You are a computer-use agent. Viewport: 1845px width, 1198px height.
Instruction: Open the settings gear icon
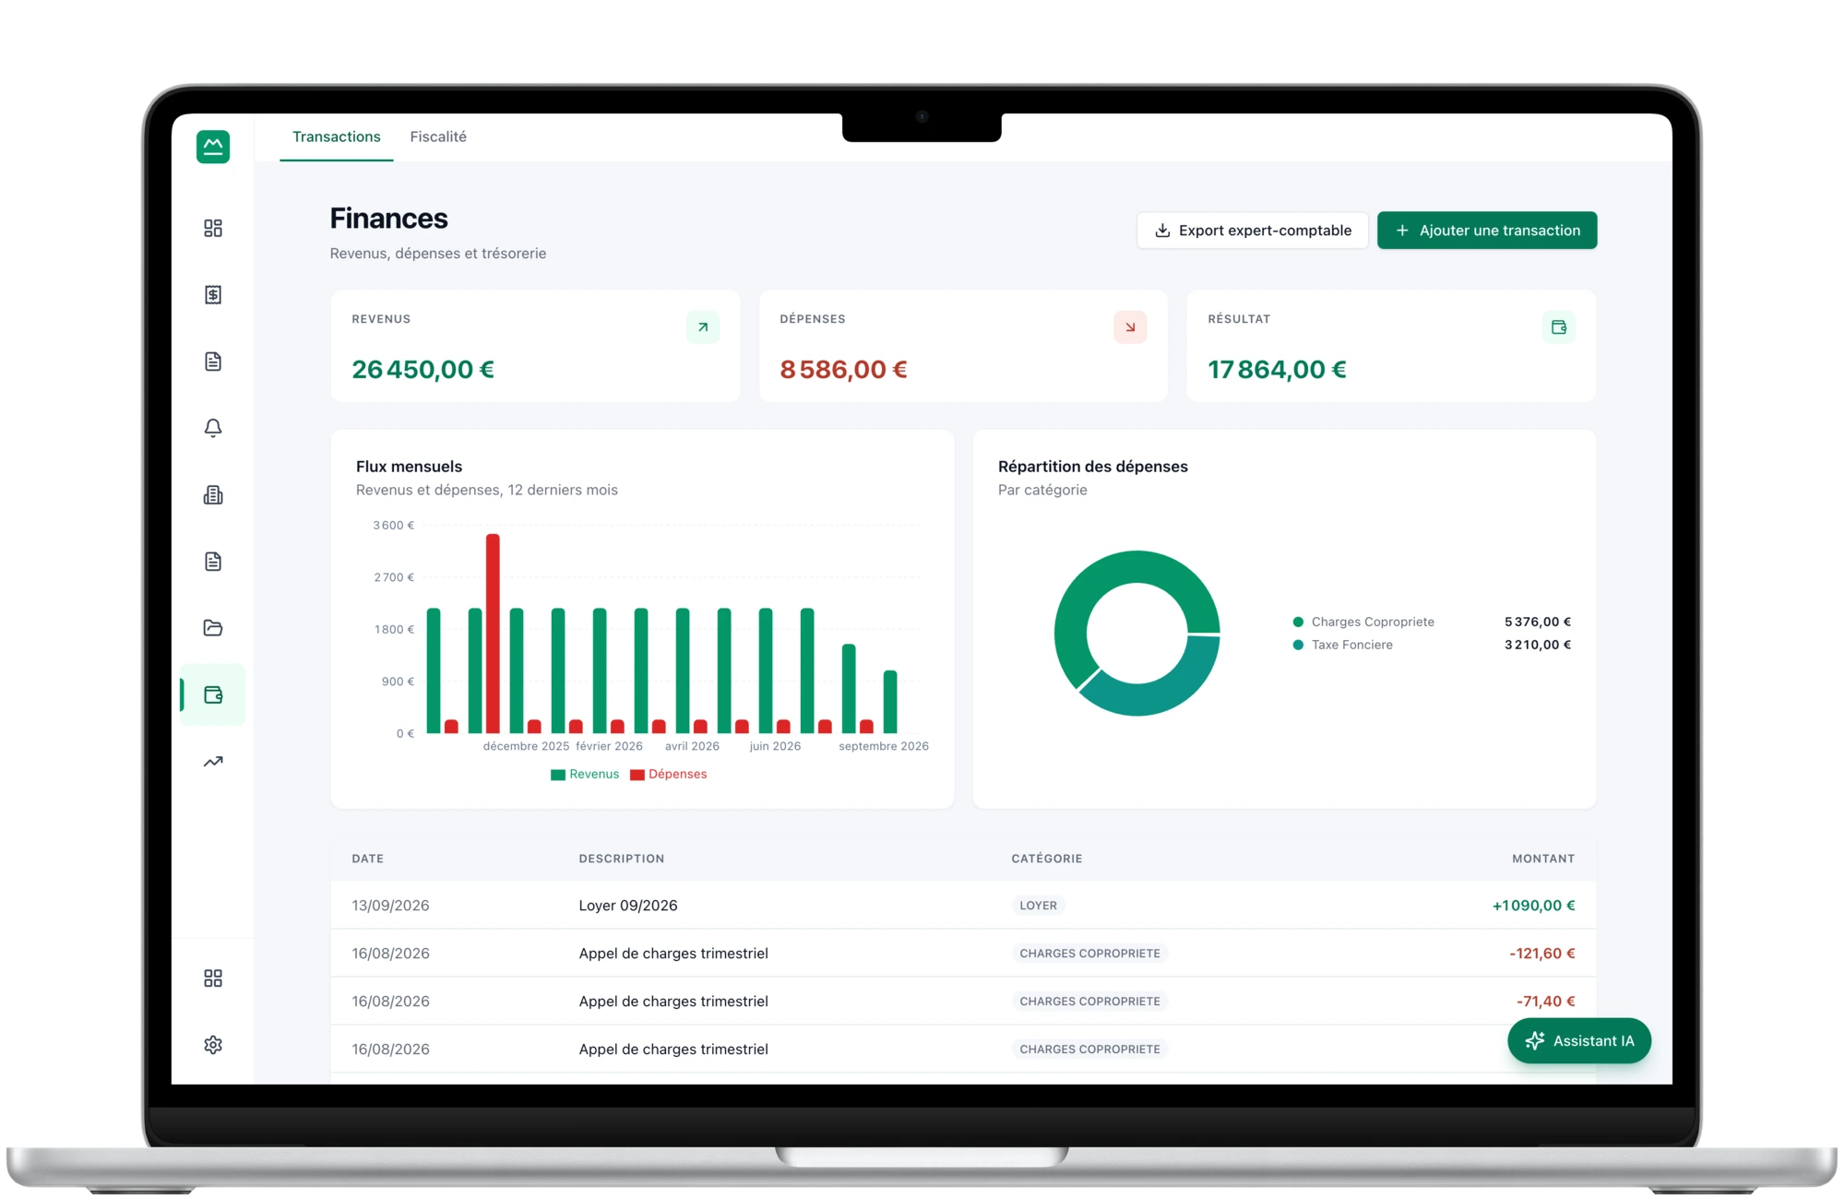[213, 1045]
